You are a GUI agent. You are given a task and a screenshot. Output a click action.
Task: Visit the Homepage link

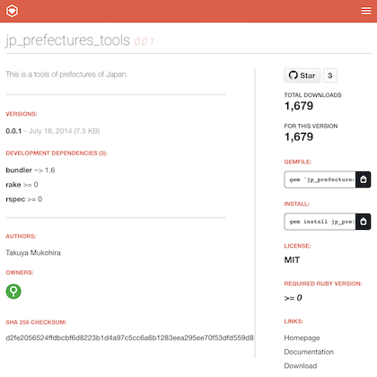302,338
